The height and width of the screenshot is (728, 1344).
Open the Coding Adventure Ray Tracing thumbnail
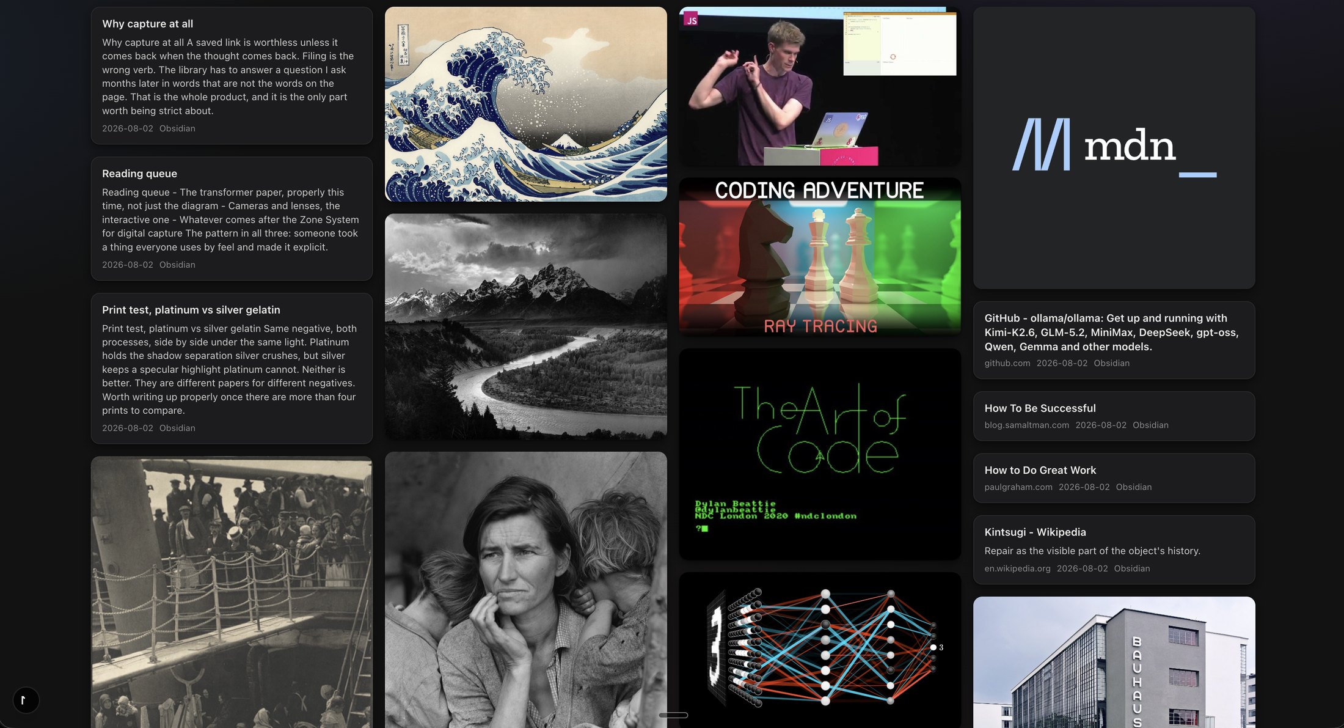820,257
